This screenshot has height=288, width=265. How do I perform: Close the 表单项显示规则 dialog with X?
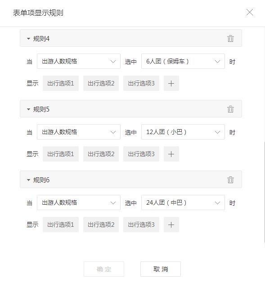[250, 12]
